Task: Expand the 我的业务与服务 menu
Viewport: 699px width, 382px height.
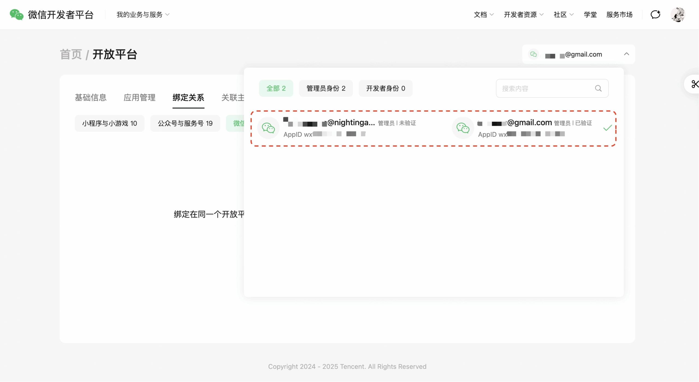Action: click(143, 14)
